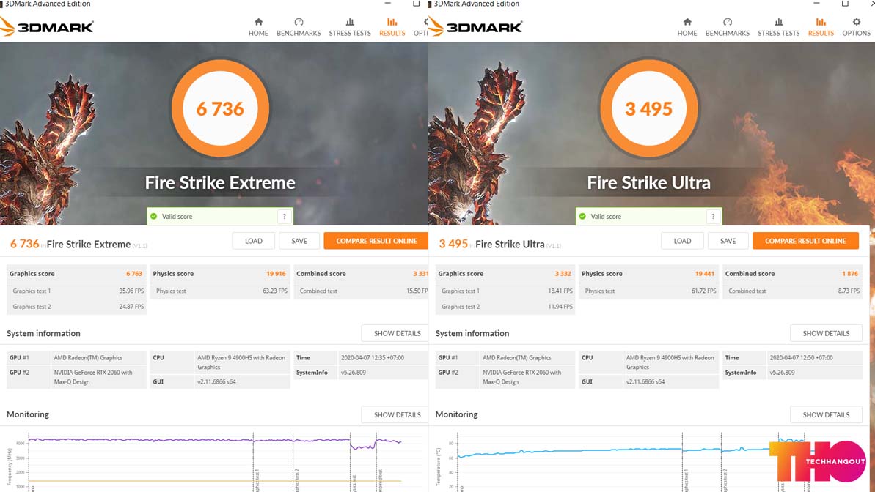Click the 3DMark logo in Fire Strike Ultra window
This screenshot has height=492, width=875.
tap(475, 27)
